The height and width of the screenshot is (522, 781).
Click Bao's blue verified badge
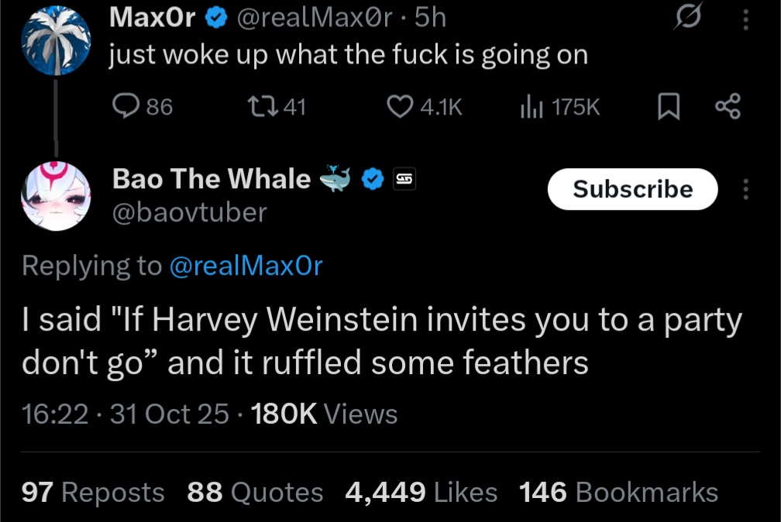[373, 179]
